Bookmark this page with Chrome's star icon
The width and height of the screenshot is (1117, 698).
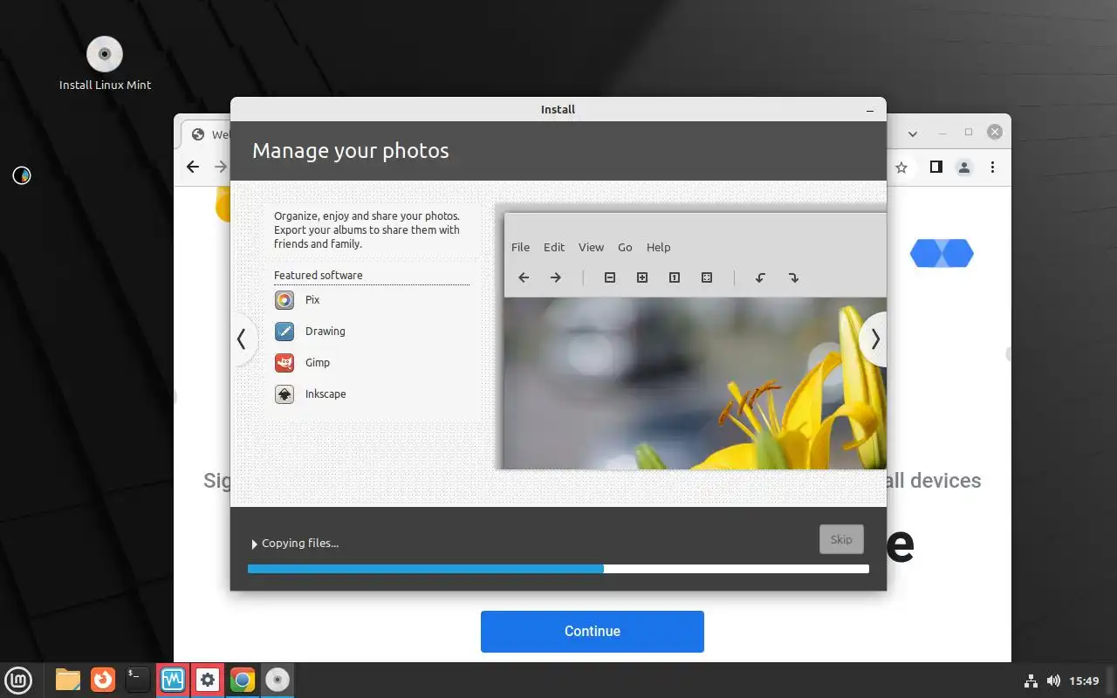click(x=901, y=167)
